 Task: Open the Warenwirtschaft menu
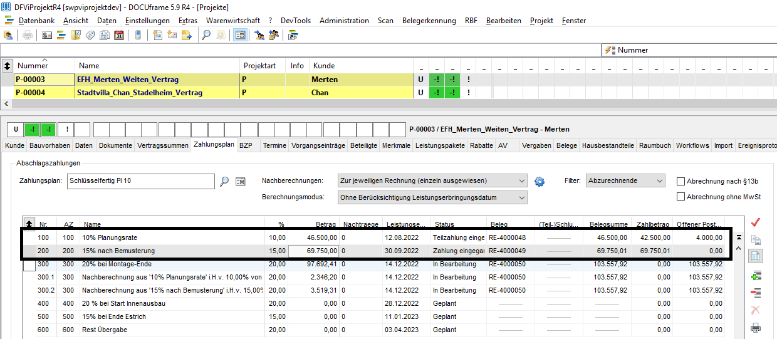233,21
